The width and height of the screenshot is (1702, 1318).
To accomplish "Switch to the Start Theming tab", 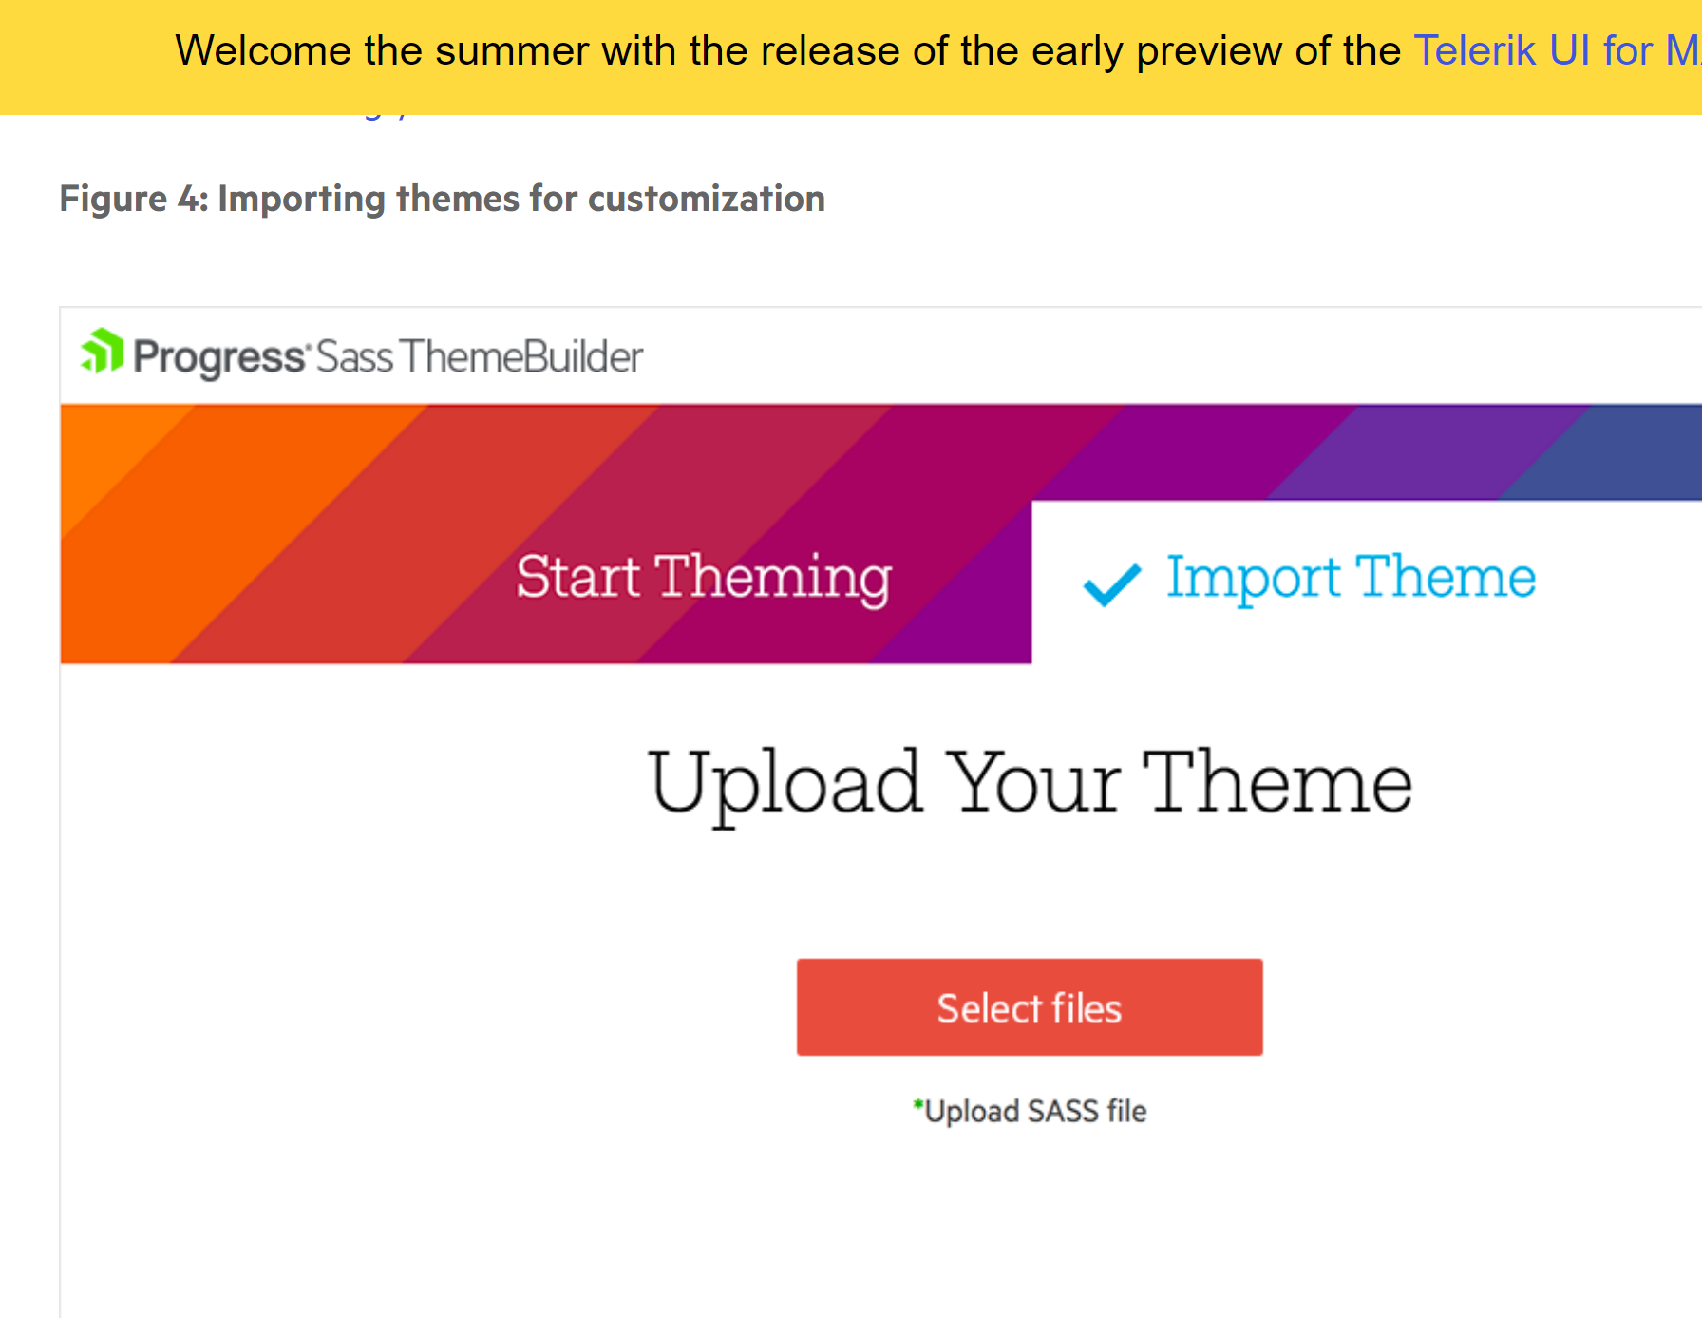I will pos(703,578).
